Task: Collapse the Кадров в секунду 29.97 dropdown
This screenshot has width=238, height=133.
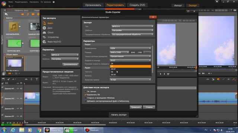Action: (x=130, y=60)
